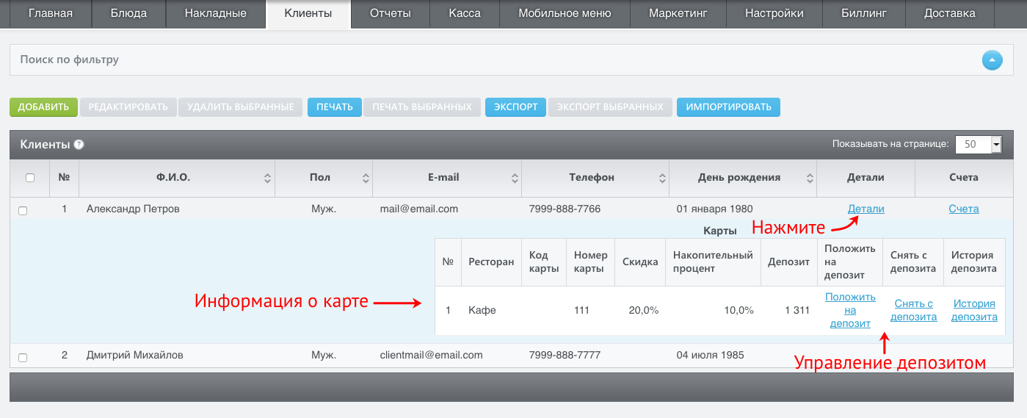Open Счета link for Александр Петров

[x=964, y=209]
